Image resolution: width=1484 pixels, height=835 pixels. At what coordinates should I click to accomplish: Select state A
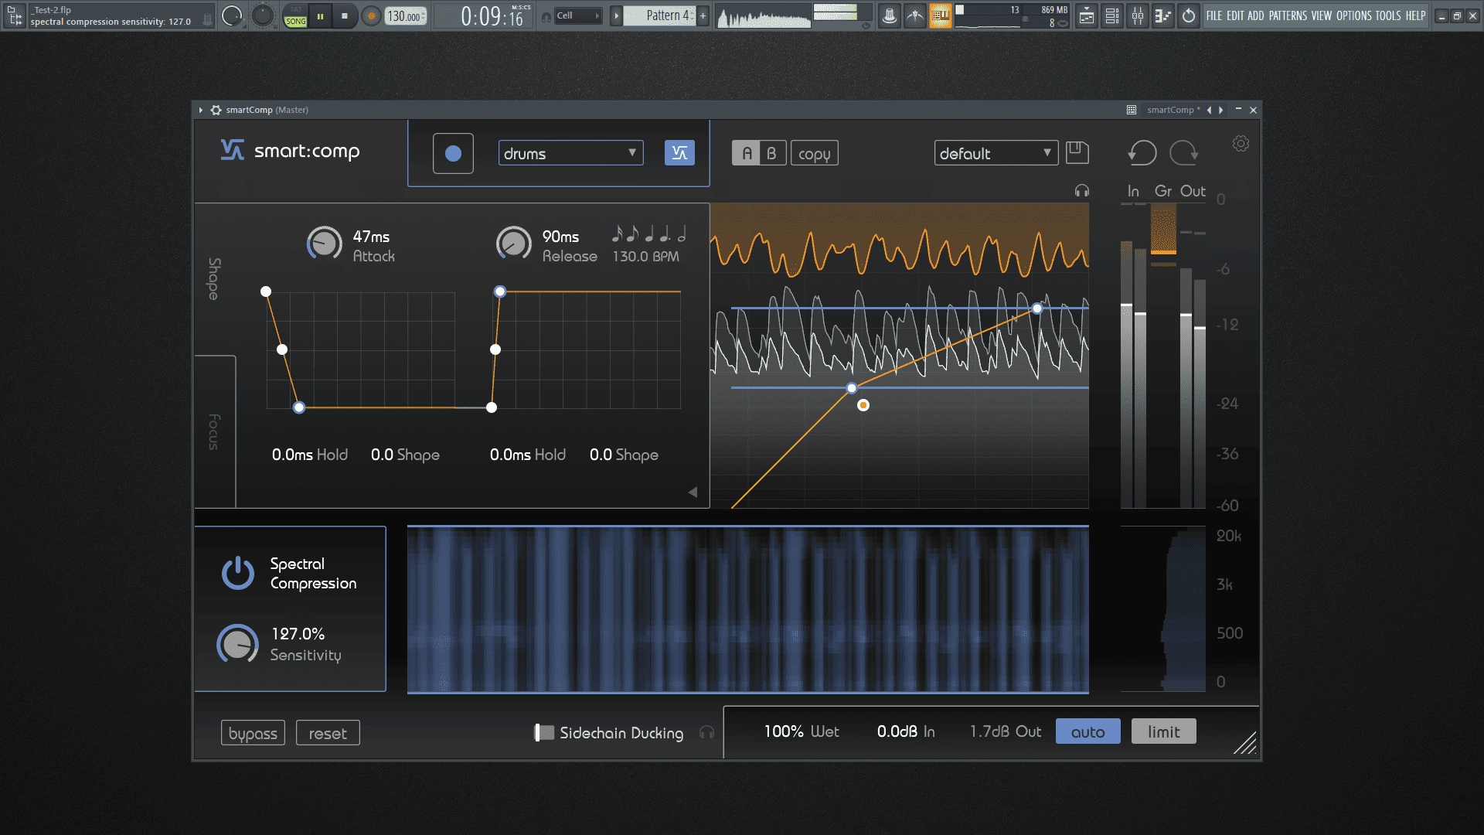coord(746,153)
